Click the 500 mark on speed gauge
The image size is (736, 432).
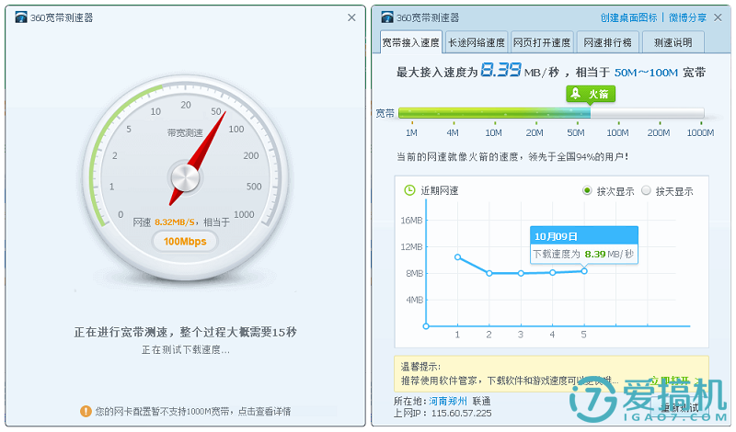tap(254, 187)
